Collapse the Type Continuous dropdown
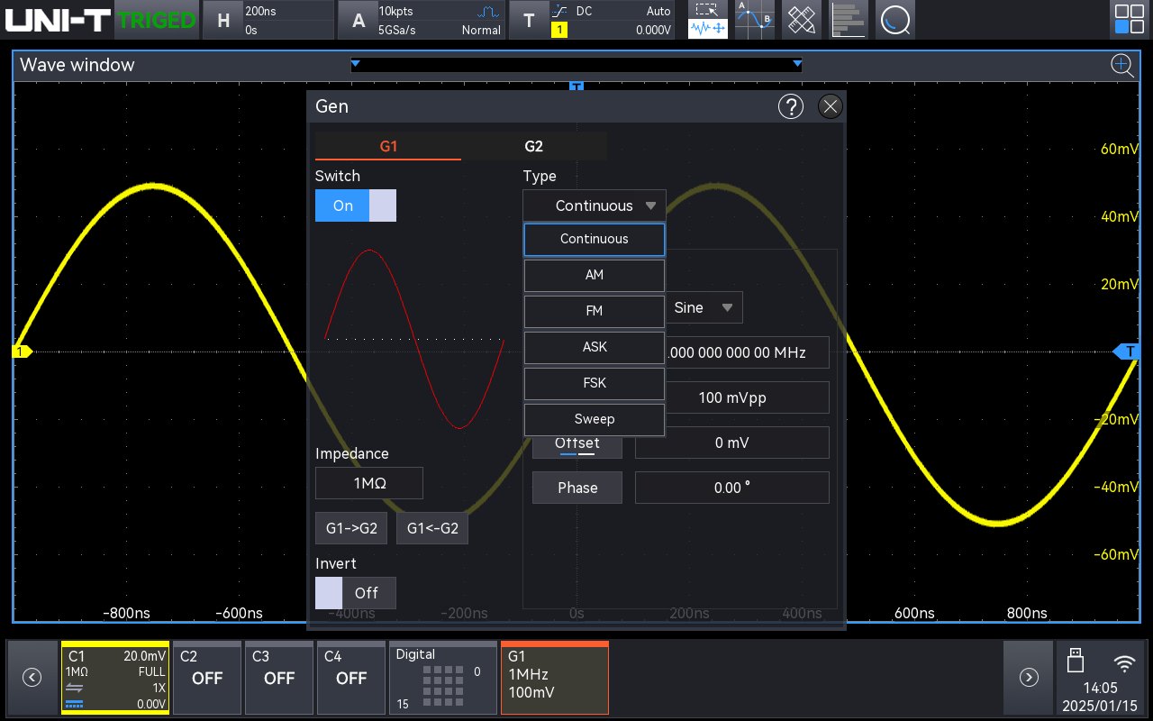Image resolution: width=1153 pixels, height=721 pixels. [x=595, y=205]
